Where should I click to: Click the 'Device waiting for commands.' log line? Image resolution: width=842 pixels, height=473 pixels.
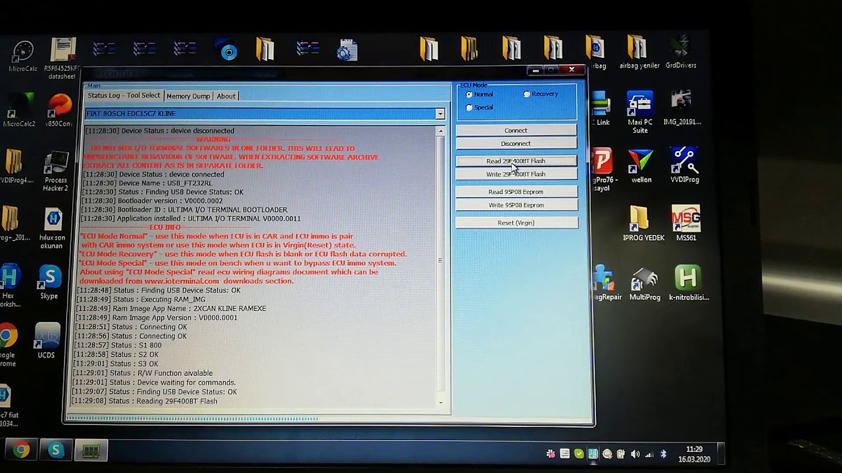154,382
